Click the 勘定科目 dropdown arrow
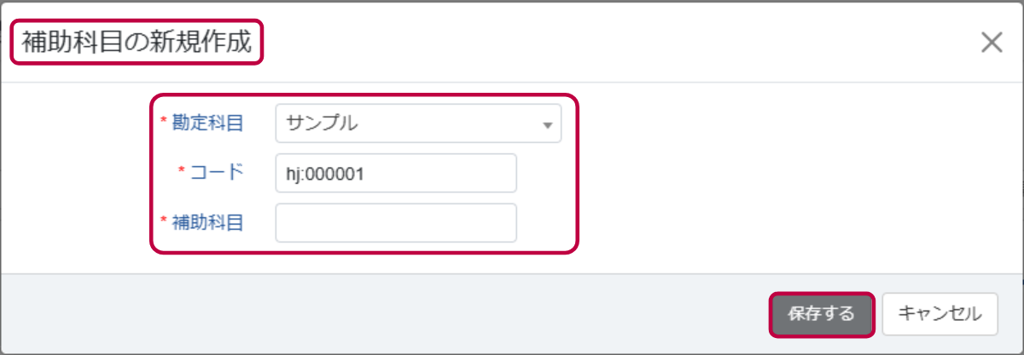This screenshot has width=1024, height=355. tap(547, 125)
